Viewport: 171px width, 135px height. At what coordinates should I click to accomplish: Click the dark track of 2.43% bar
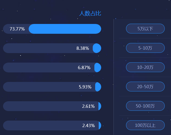51,125
